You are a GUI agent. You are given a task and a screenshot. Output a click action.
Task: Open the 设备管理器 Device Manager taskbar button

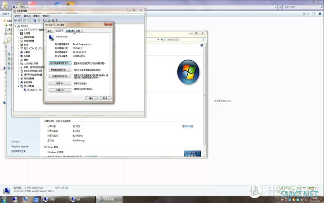[109, 199]
